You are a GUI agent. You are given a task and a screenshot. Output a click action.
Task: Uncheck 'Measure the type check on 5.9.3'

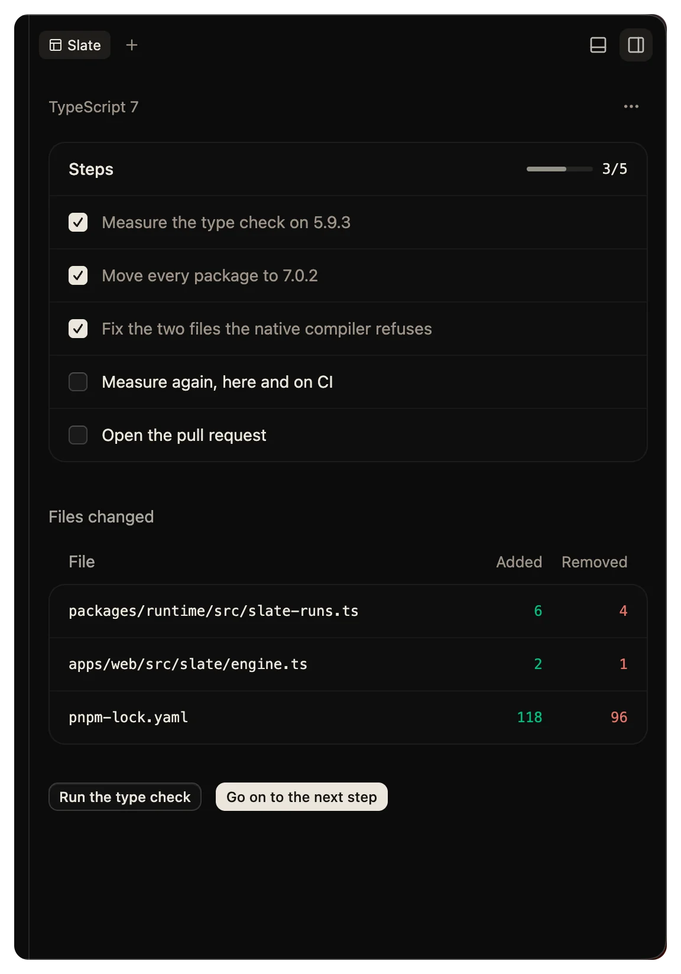click(78, 222)
